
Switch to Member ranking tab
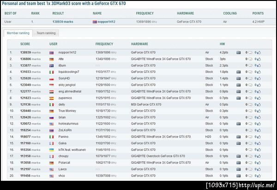tap(18, 33)
